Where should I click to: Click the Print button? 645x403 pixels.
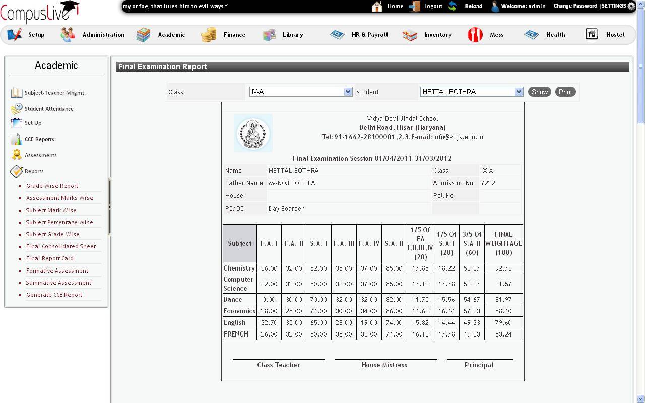(565, 92)
